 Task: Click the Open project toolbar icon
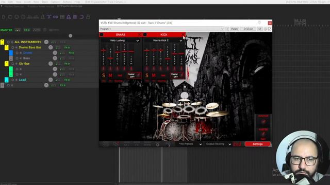coord(10,17)
